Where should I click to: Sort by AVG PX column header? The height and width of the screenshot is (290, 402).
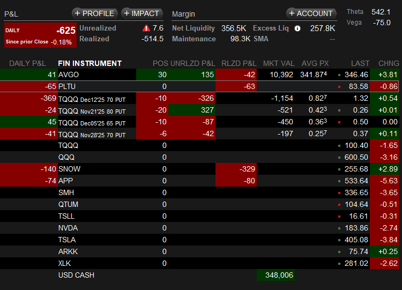(x=315, y=63)
